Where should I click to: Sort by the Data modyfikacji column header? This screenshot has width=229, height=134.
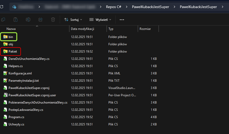click(x=82, y=29)
